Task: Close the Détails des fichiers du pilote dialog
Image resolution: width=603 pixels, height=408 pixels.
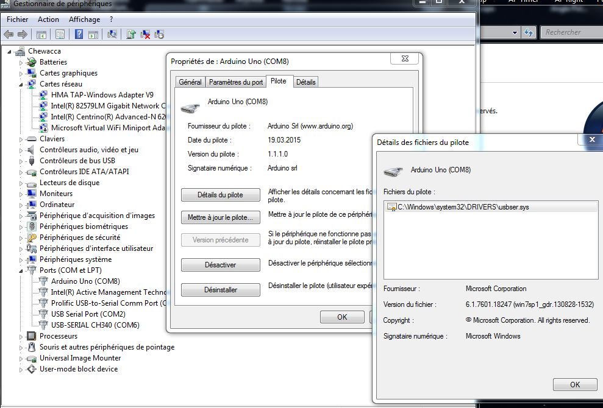Action: pyautogui.click(x=592, y=139)
